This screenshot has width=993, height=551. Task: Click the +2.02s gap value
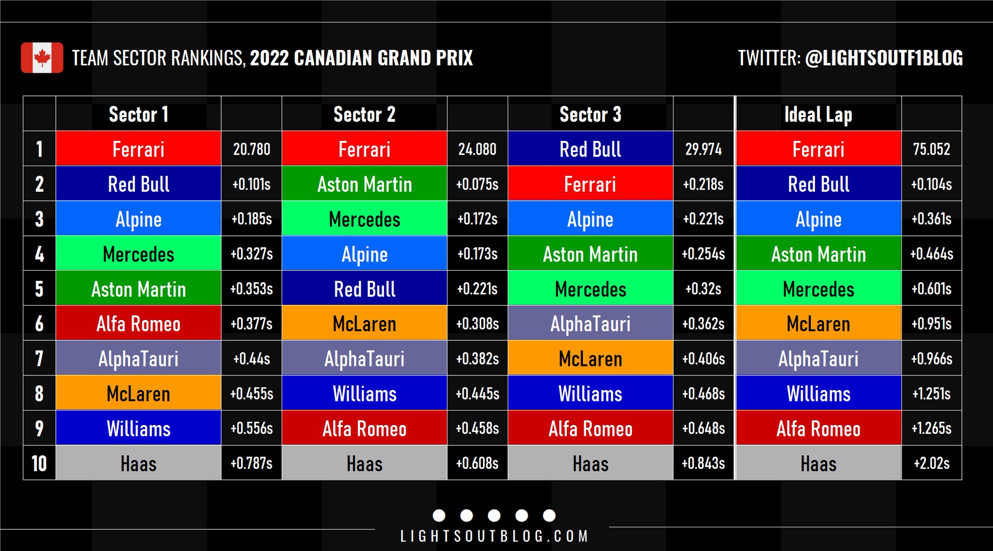931,463
